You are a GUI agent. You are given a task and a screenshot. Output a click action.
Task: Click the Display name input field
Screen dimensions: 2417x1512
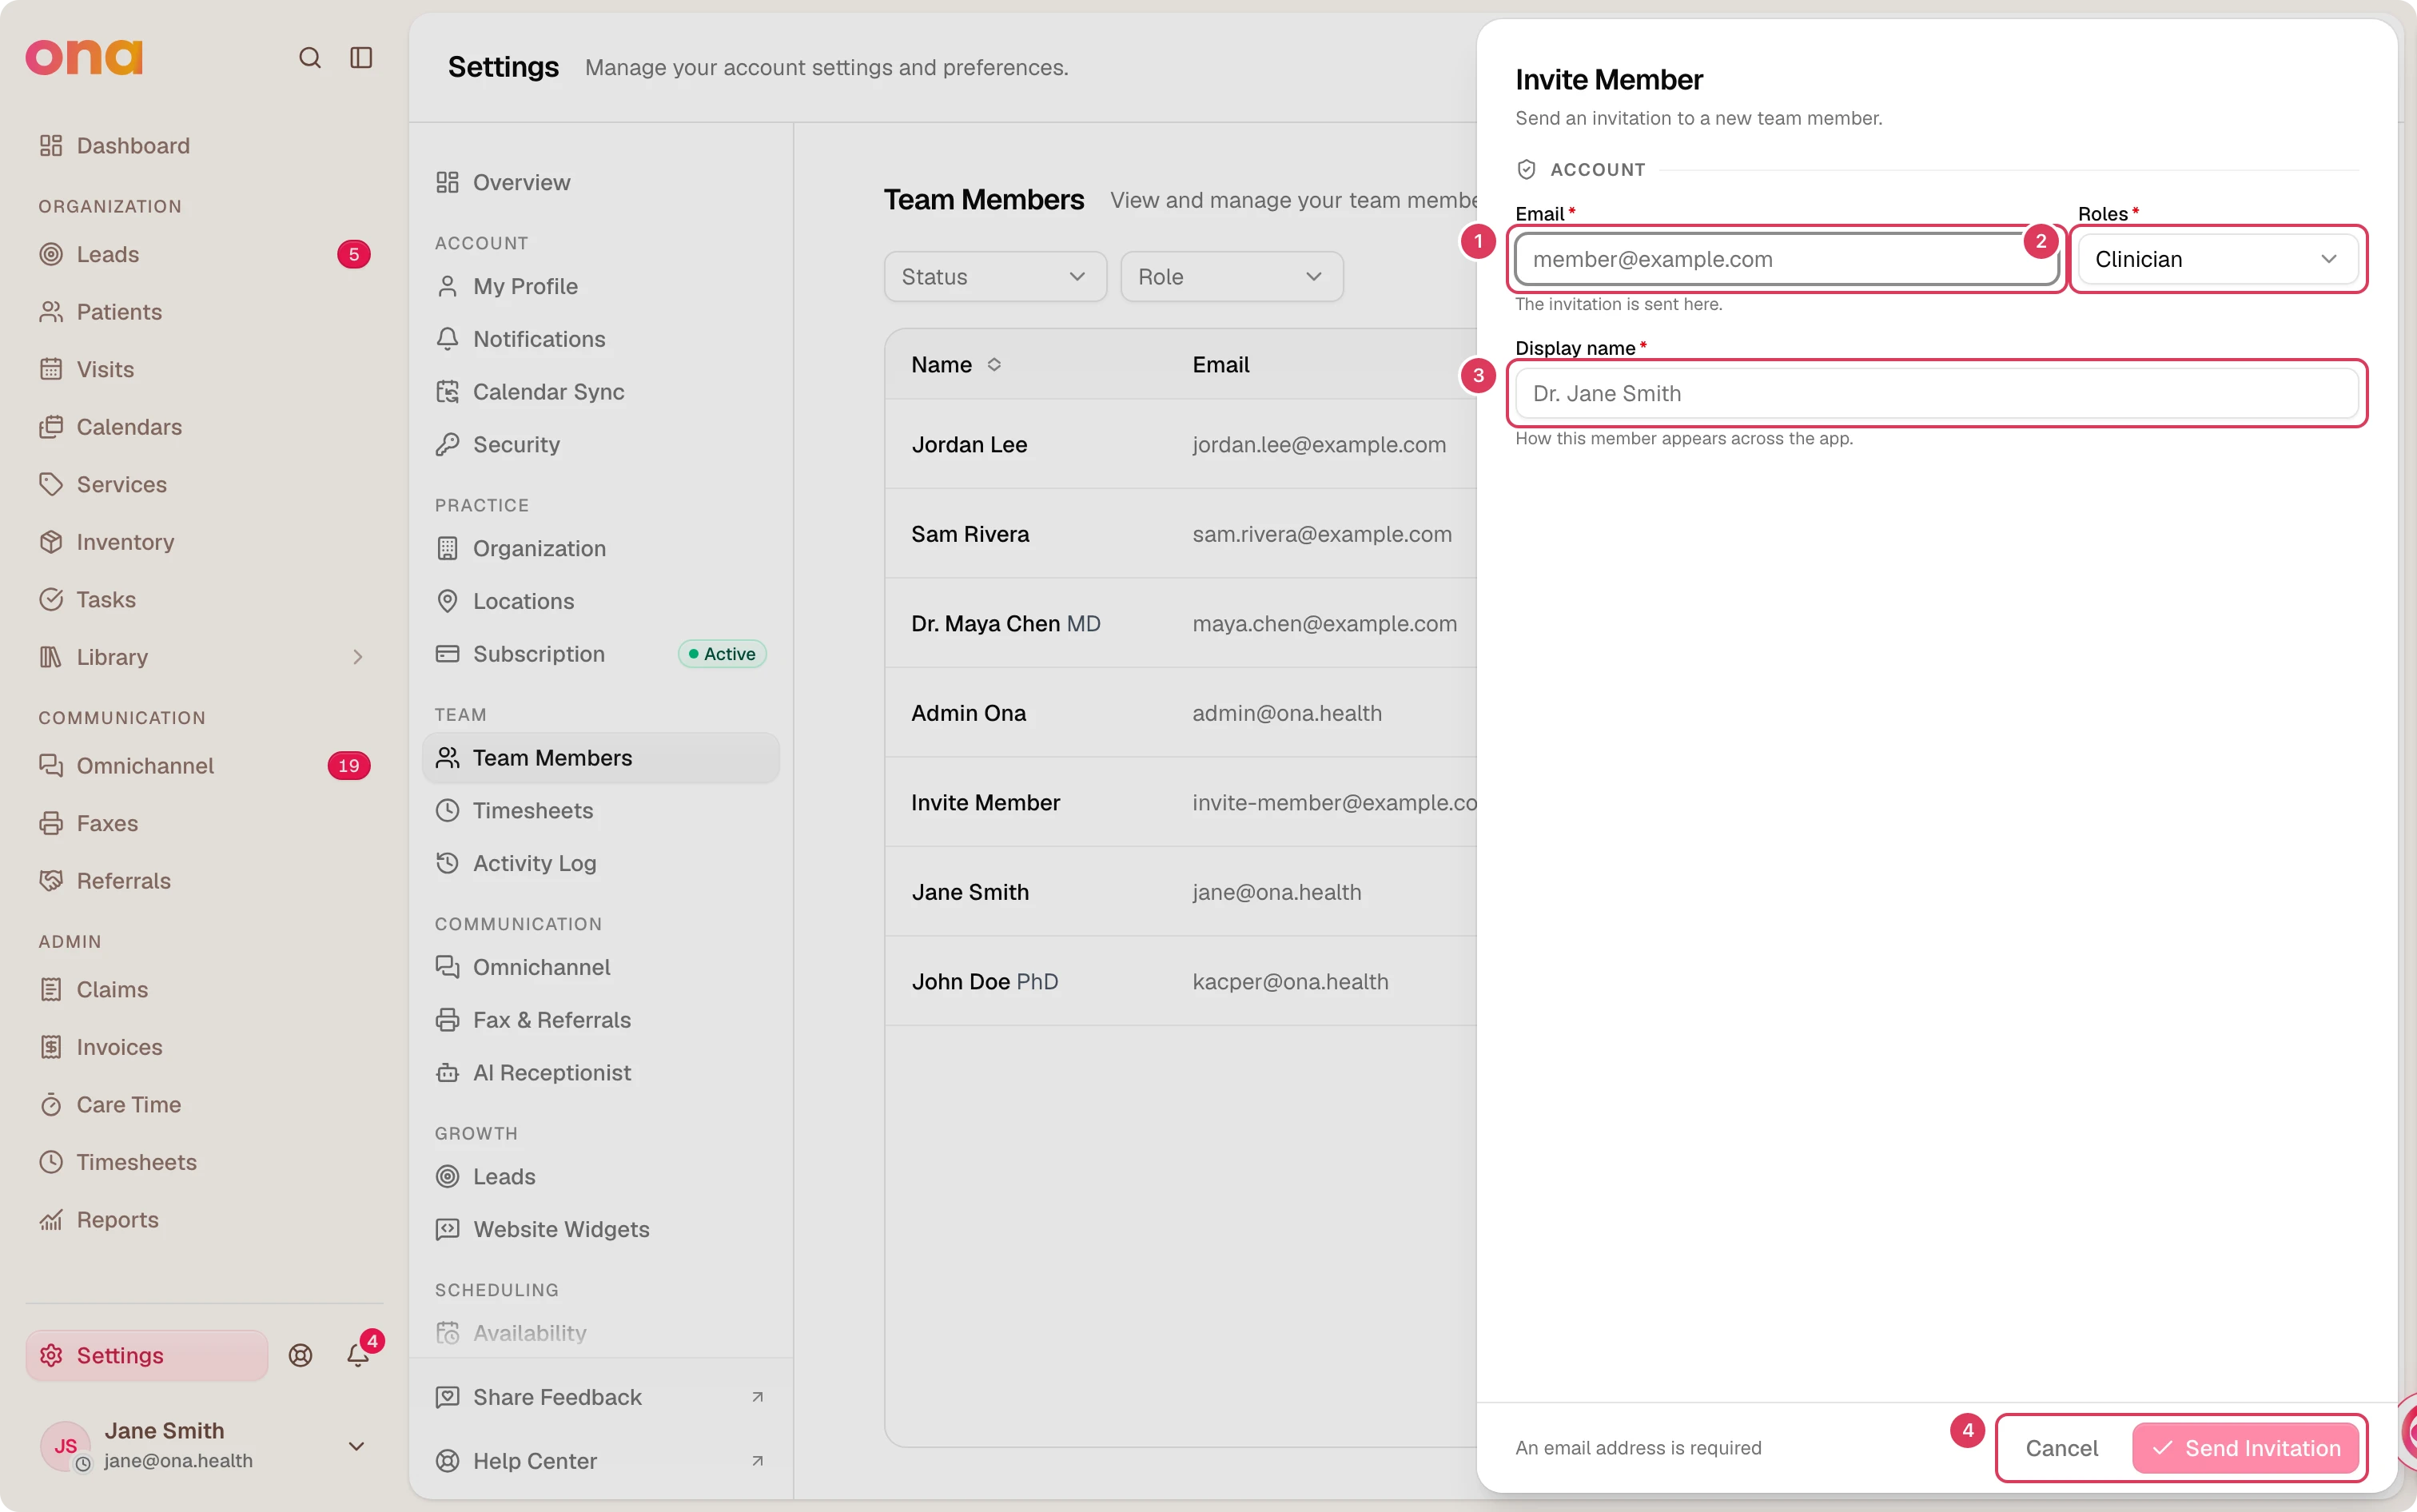(x=1937, y=394)
